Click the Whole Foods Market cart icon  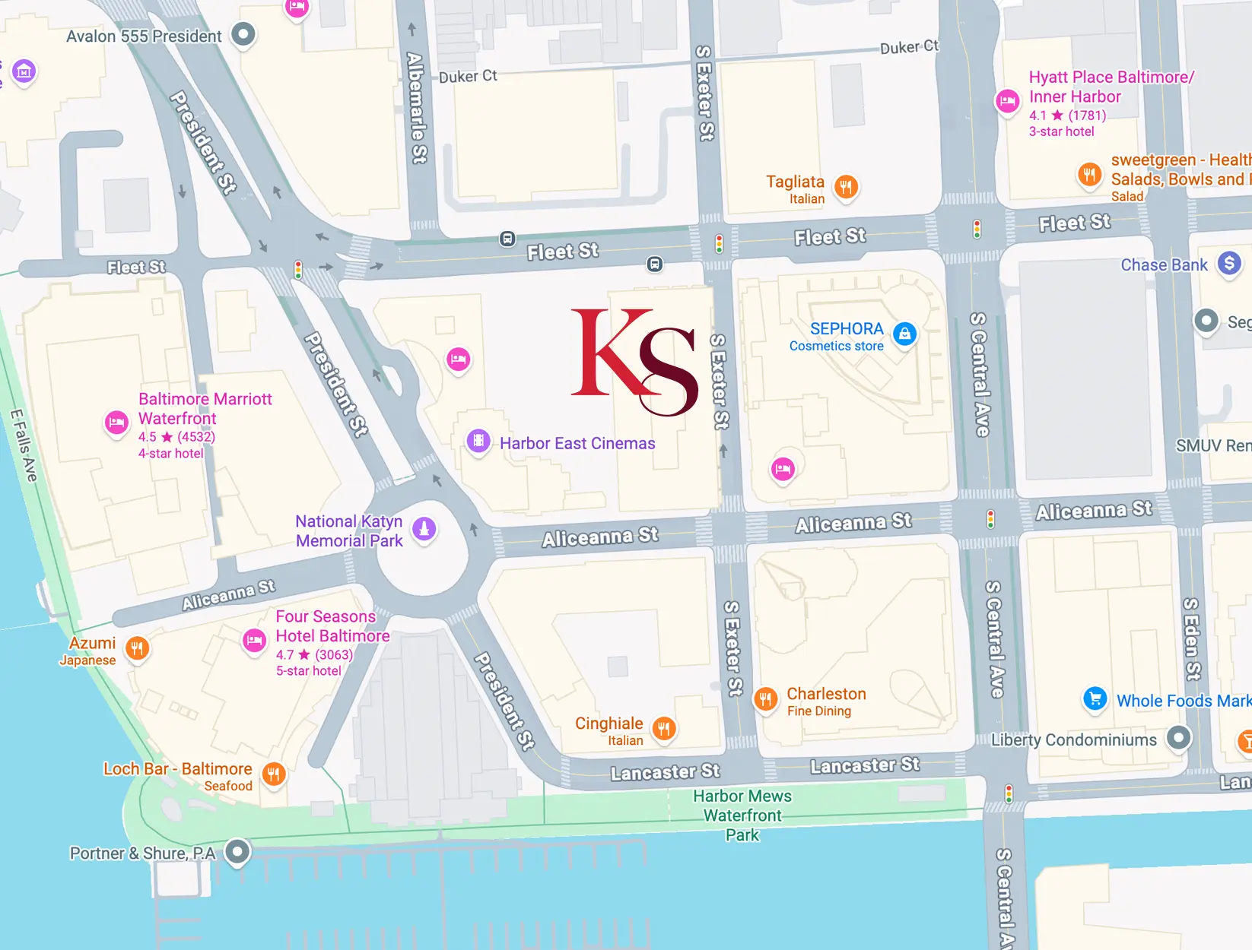tap(1095, 698)
